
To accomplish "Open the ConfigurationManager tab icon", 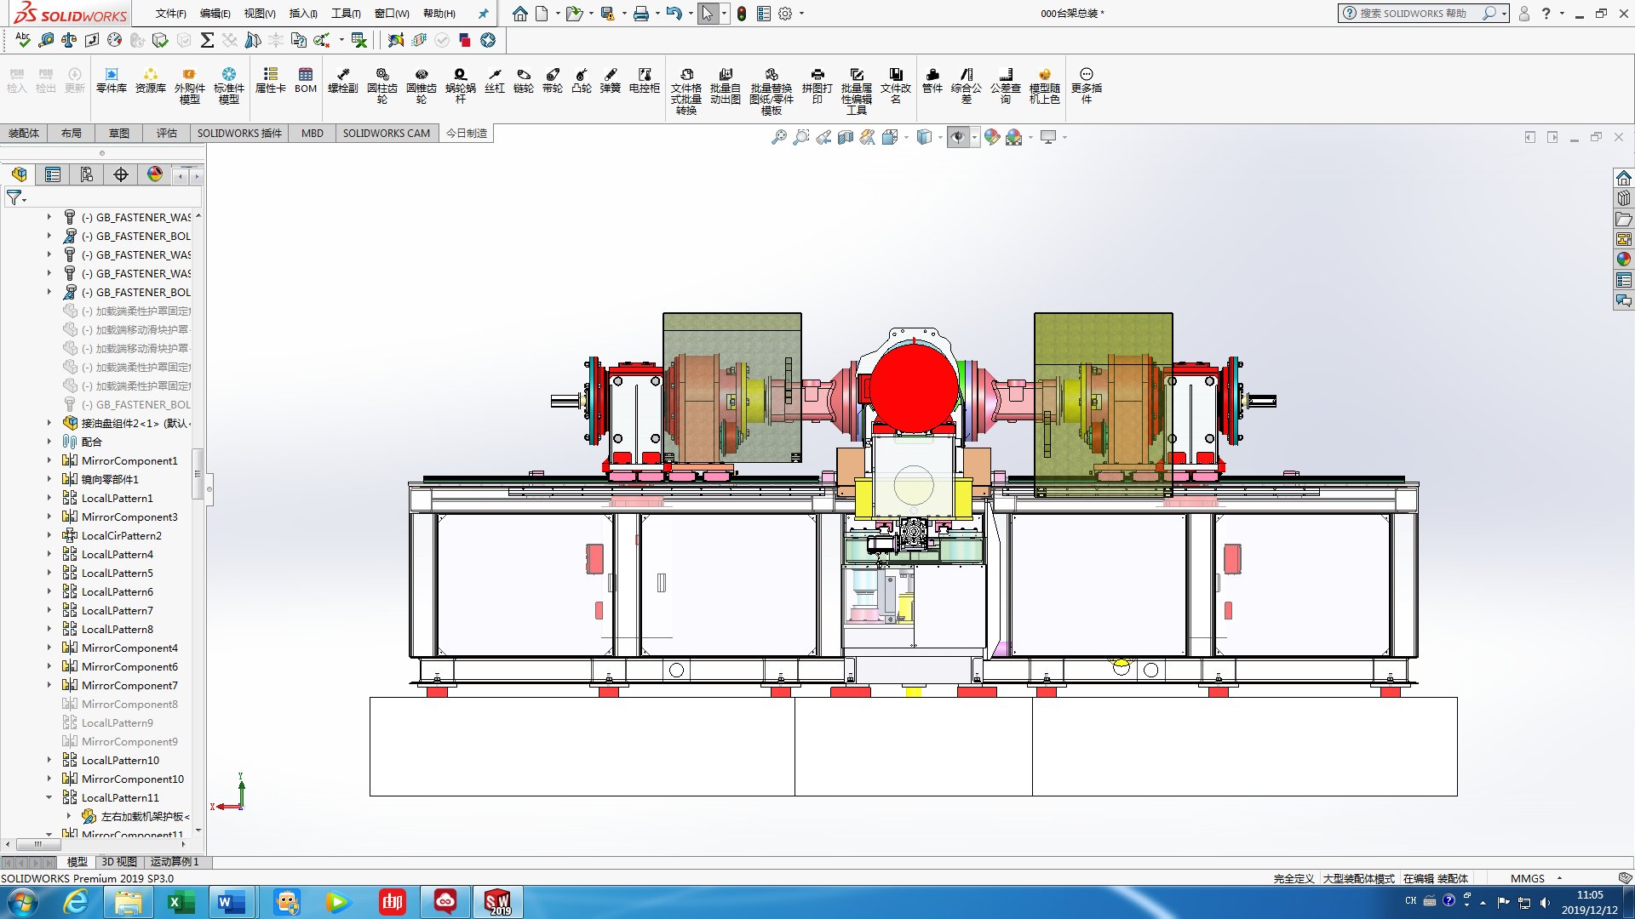I will [87, 174].
